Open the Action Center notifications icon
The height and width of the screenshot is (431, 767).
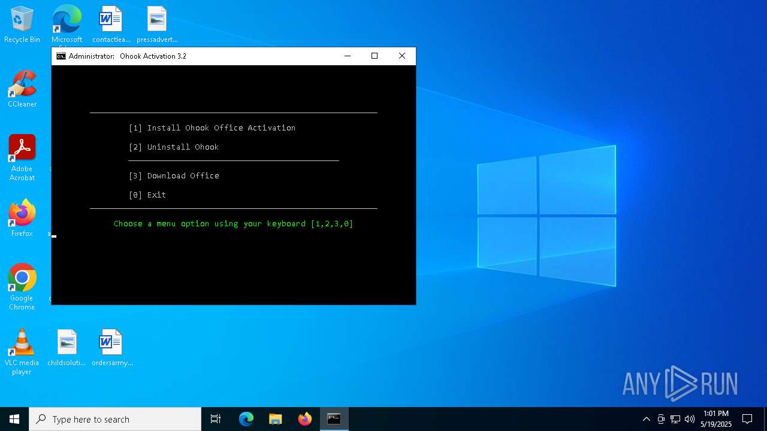747,419
